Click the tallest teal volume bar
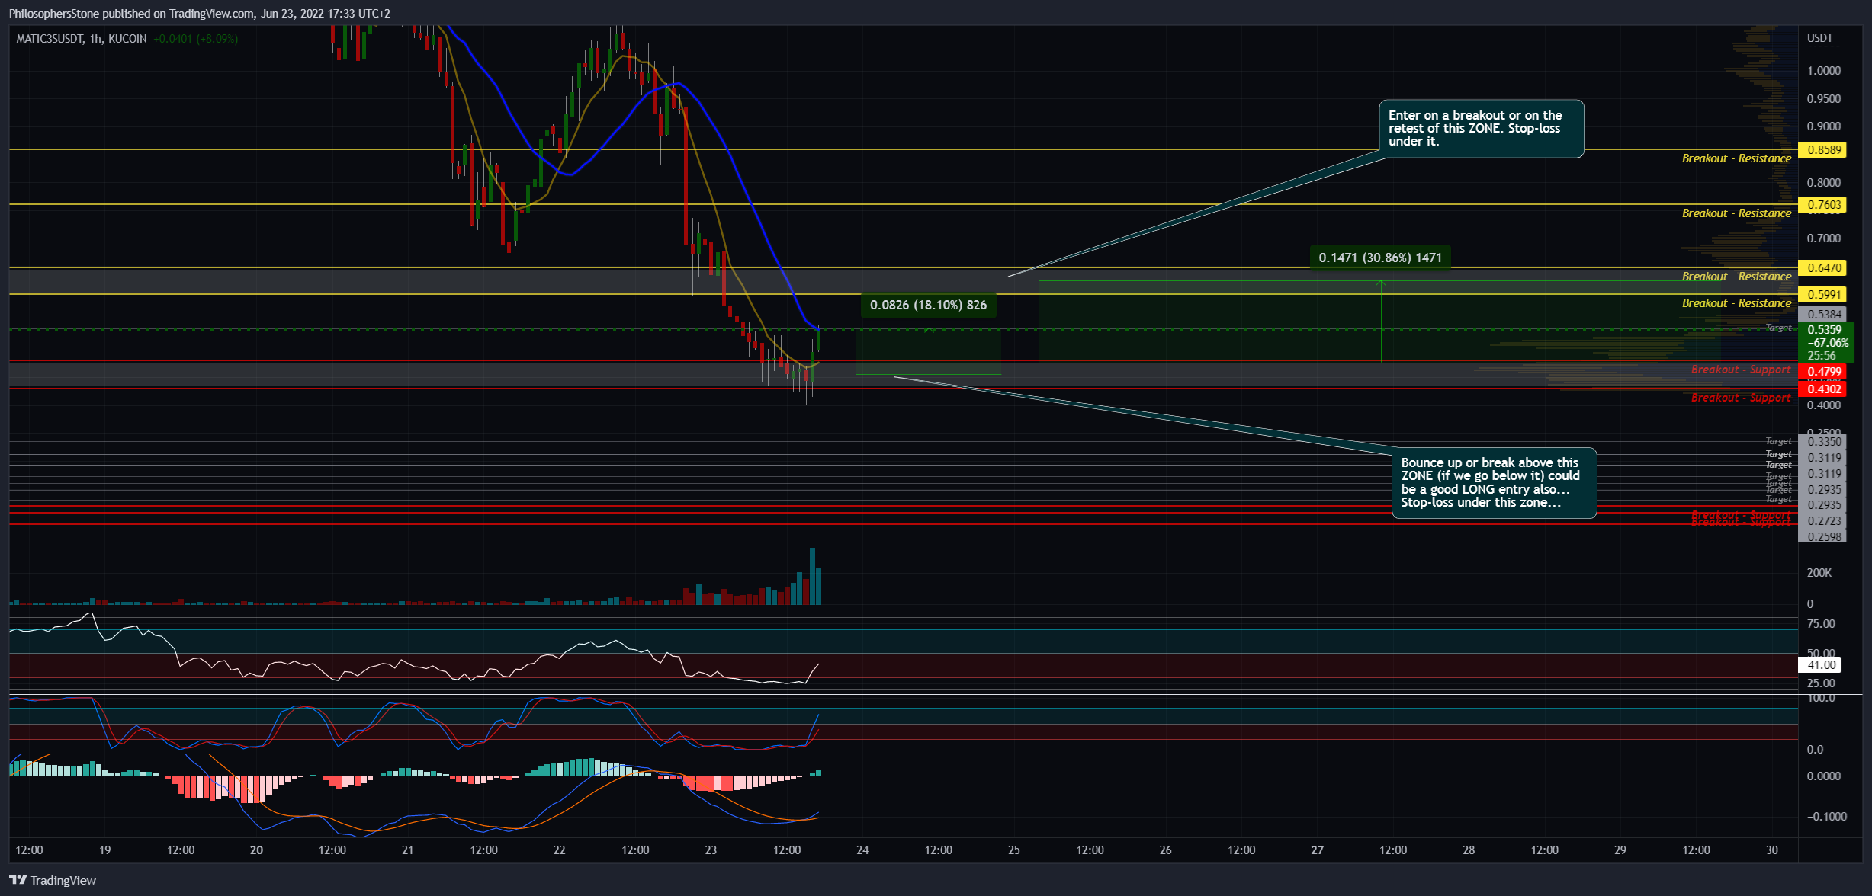The width and height of the screenshot is (1872, 896). tap(812, 577)
